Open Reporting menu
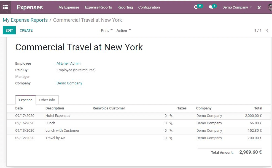This screenshot has width=272, height=168. click(125, 7)
